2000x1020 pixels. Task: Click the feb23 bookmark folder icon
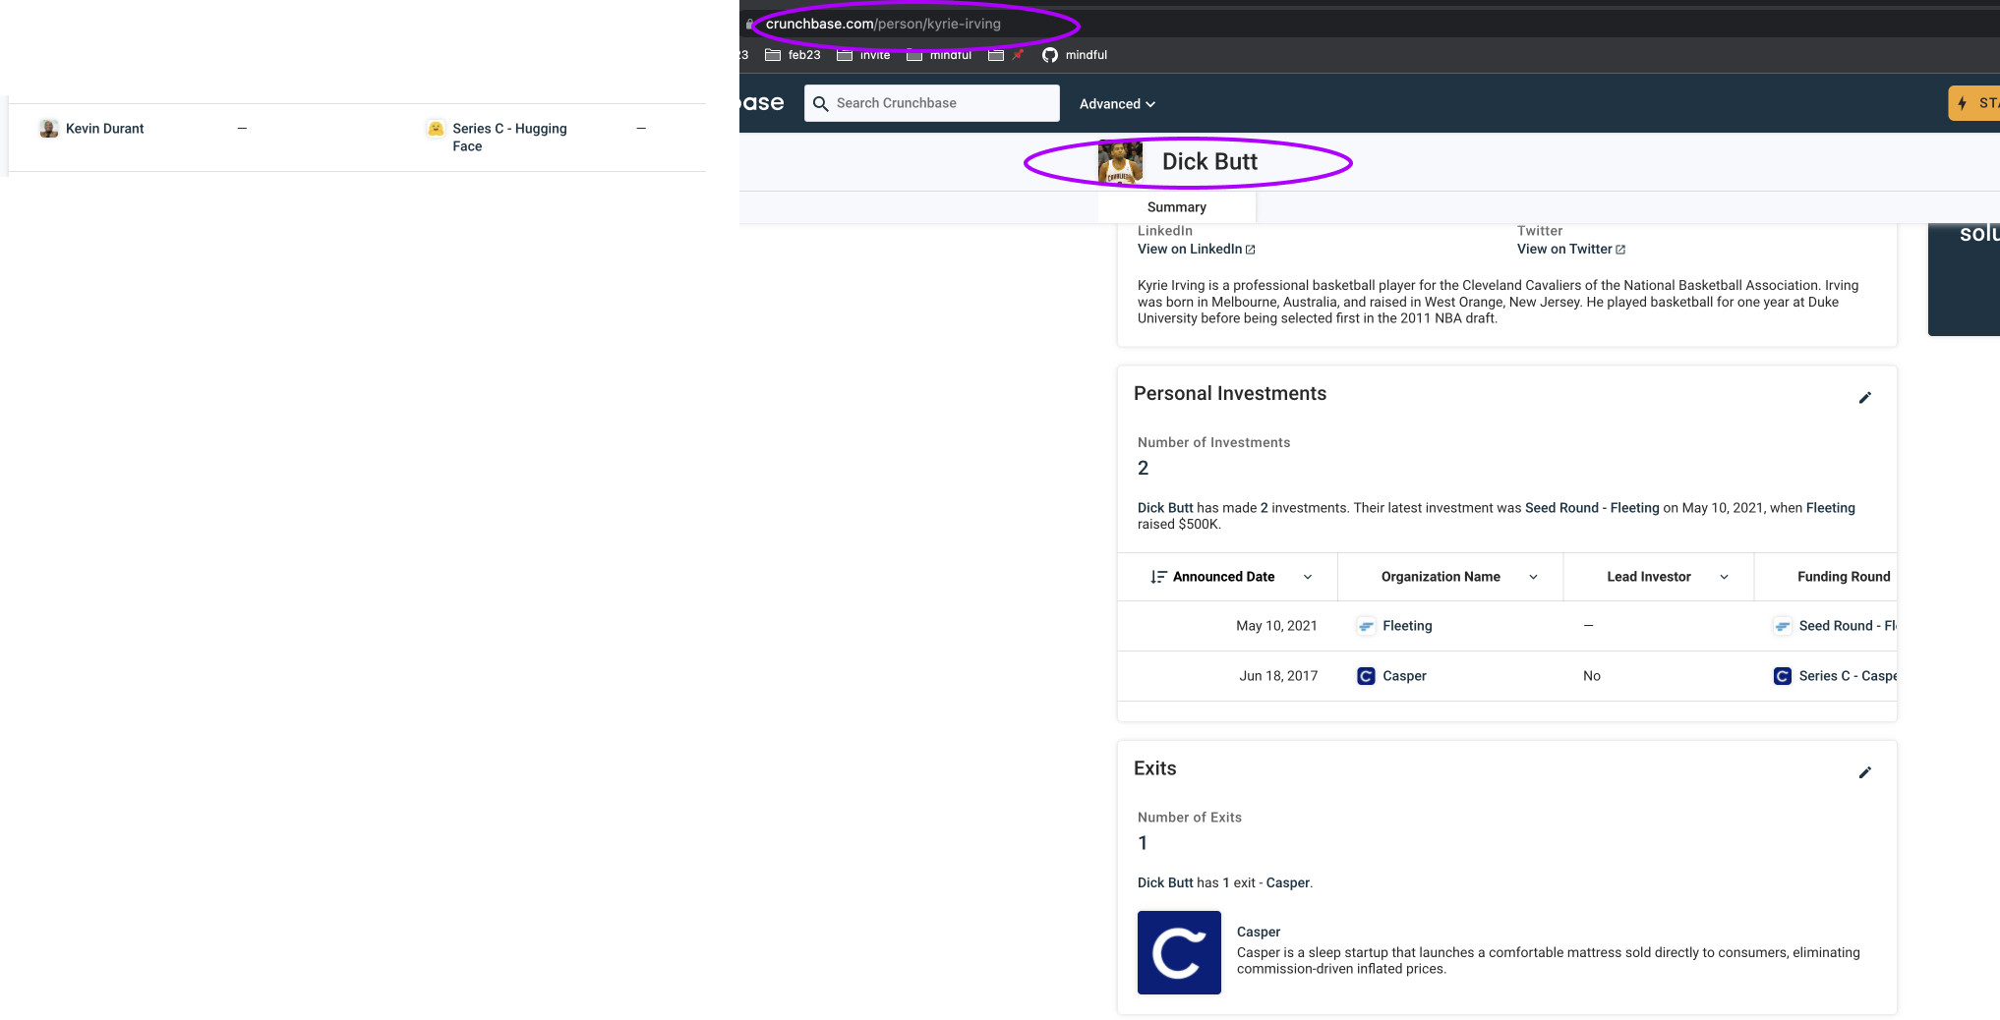coord(773,55)
